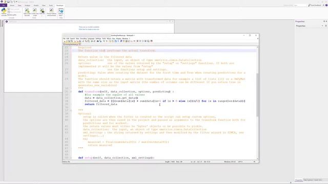Click the 'data = data_collection.get_data()' line
328x184 pixels.
(111, 98)
